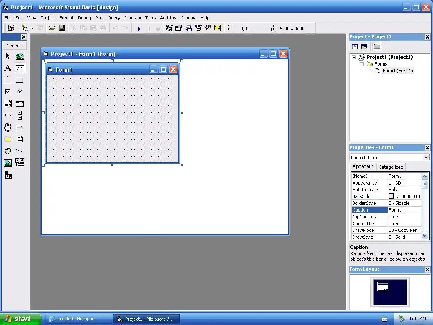Open the Debug menu
The image size is (433, 325).
click(x=84, y=18)
